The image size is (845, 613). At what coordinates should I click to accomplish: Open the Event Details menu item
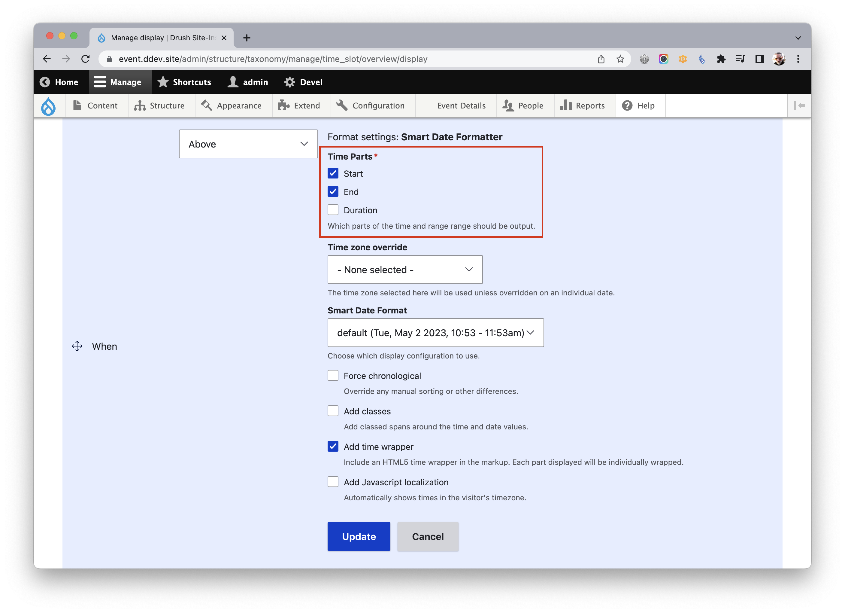(x=461, y=105)
